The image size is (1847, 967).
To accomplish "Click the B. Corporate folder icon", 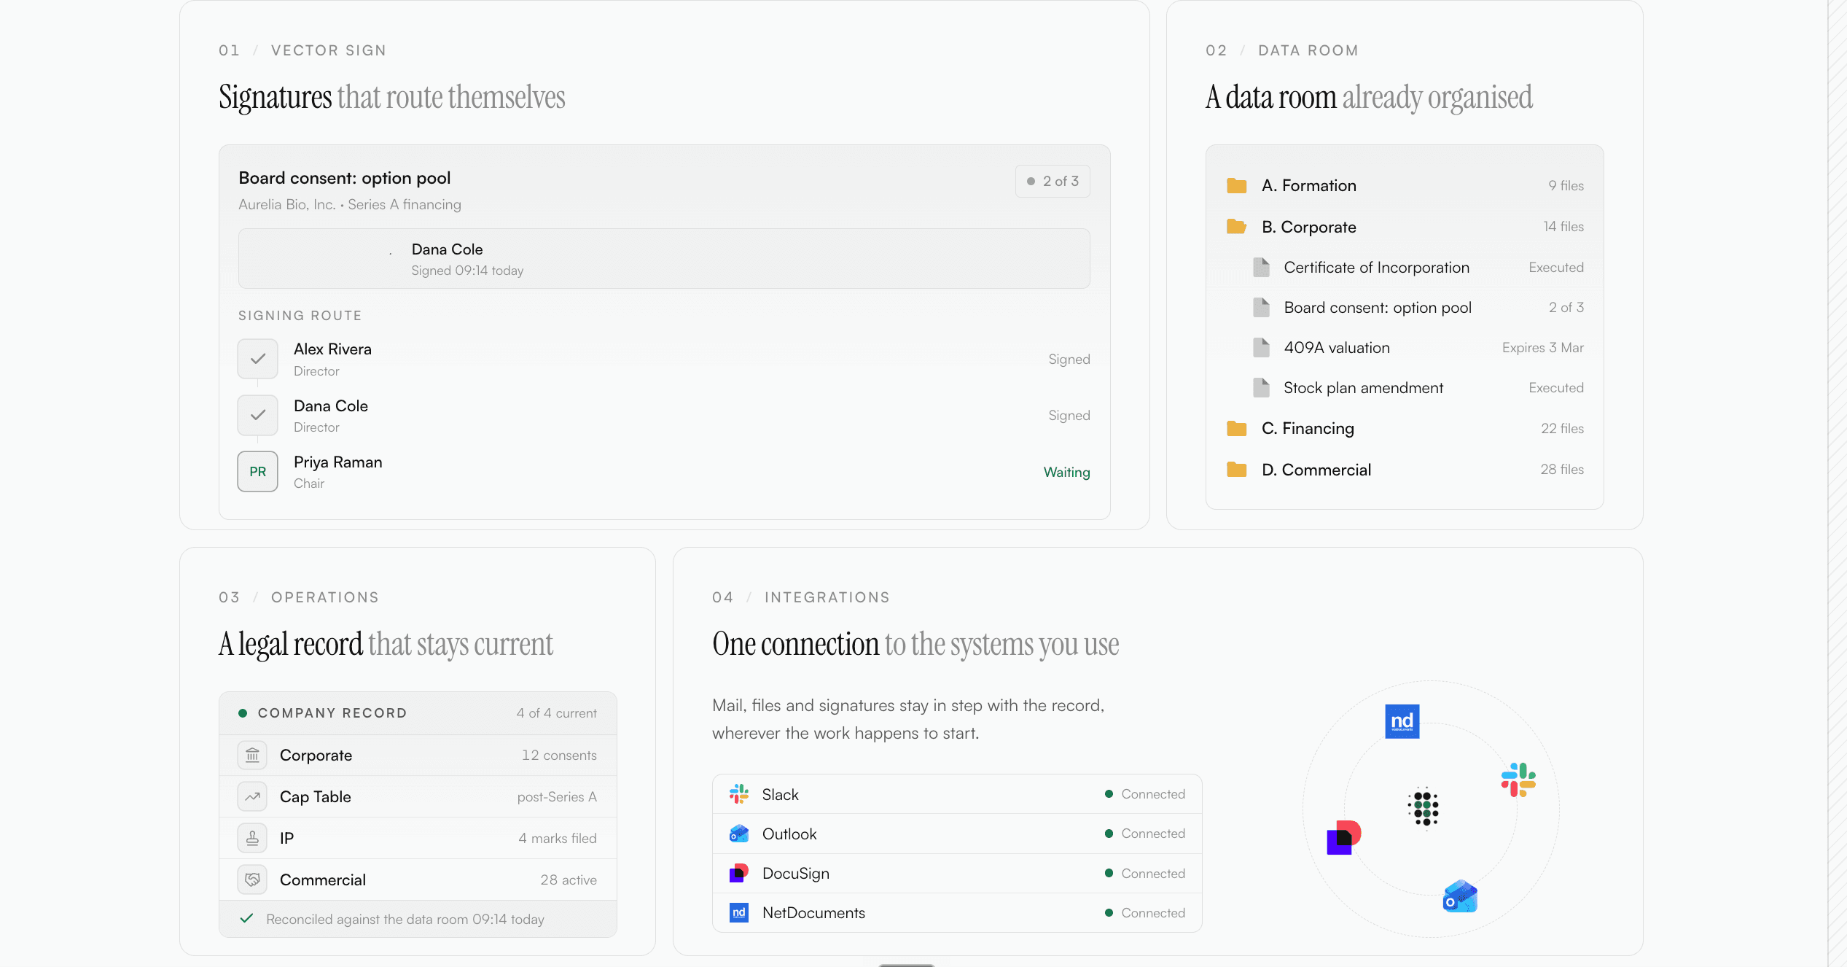I will 1236,227.
